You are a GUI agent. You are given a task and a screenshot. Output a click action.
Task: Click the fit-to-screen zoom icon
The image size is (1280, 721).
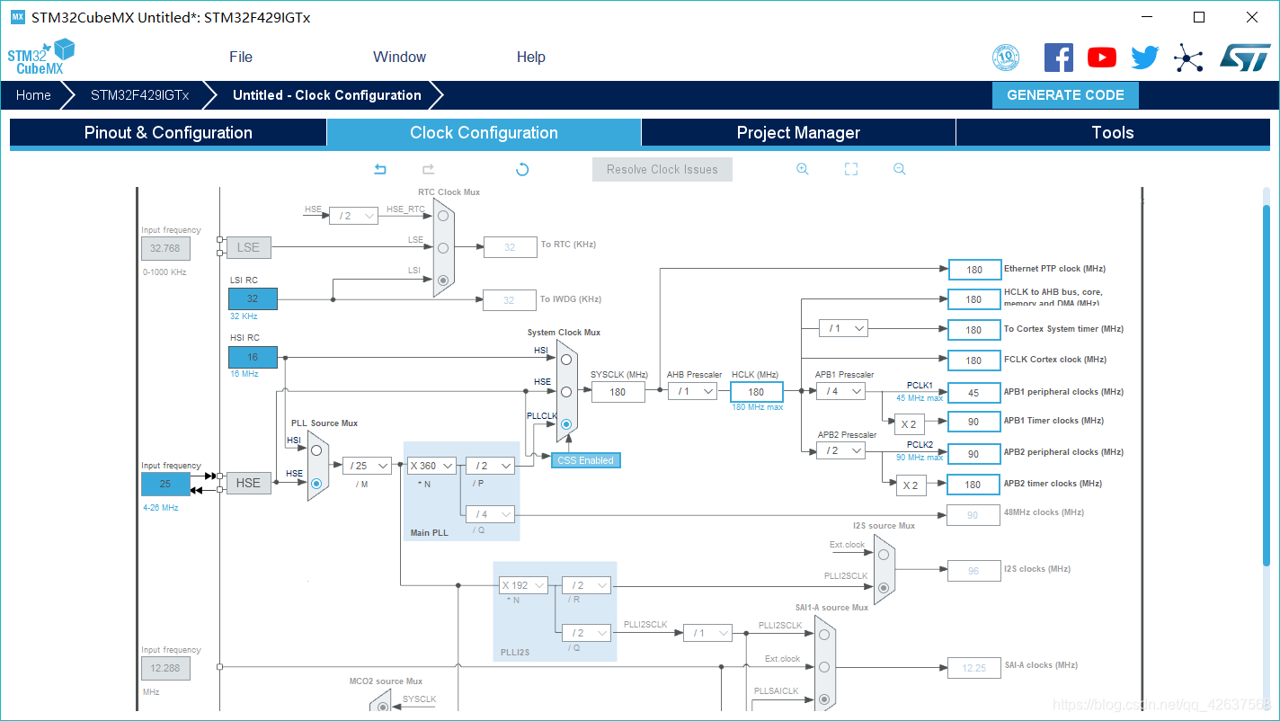(851, 169)
